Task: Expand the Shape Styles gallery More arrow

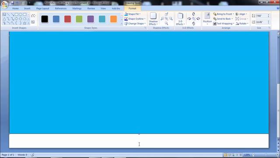Action: [122, 23]
